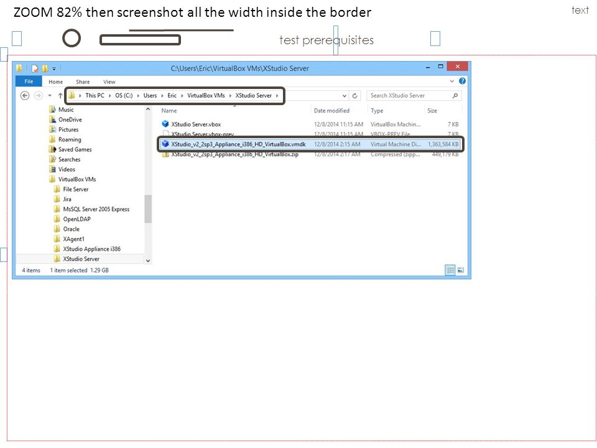Click the Music folder icon
Image resolution: width=597 pixels, height=448 pixels.
[x=52, y=110]
